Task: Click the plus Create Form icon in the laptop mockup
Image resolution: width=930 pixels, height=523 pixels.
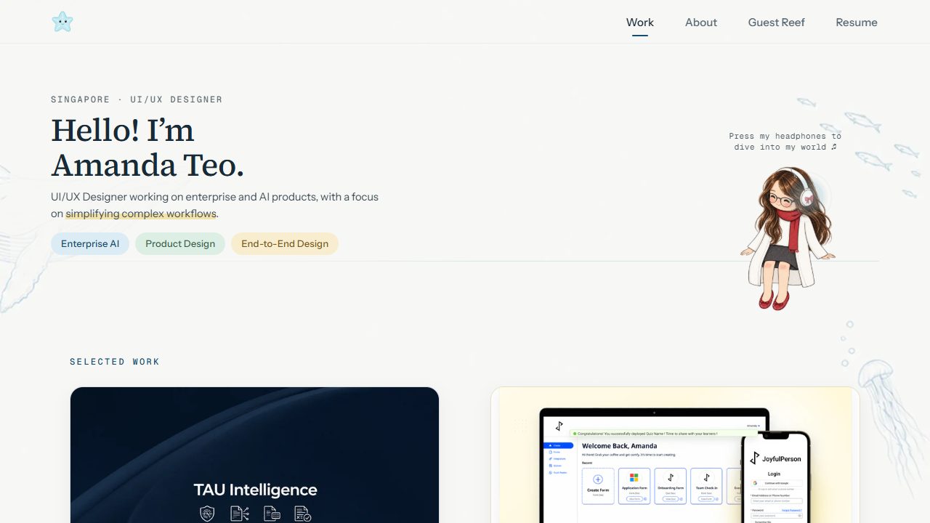Action: (598, 479)
